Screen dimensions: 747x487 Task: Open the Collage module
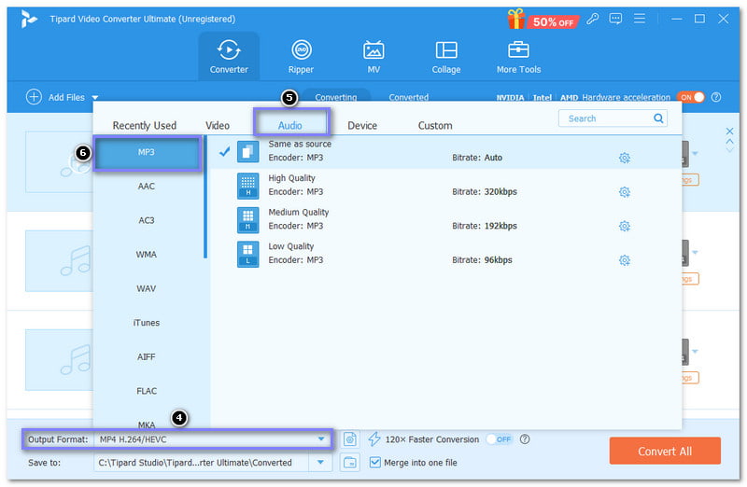(446, 56)
